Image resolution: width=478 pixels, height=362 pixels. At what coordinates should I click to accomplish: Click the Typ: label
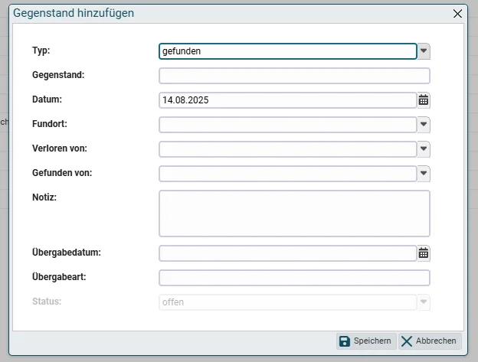point(41,51)
